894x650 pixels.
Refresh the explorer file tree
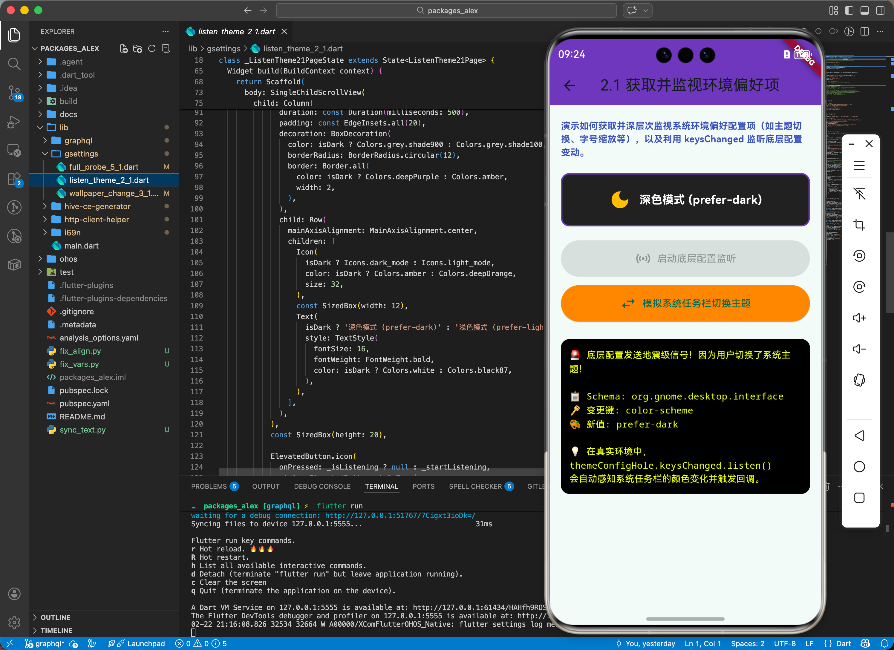pyautogui.click(x=152, y=48)
